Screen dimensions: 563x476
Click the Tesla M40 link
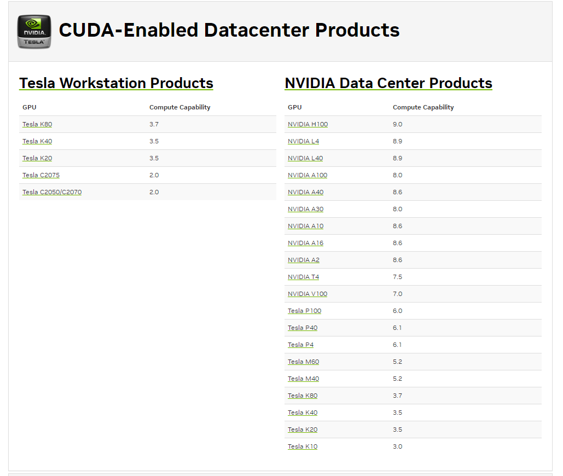(303, 379)
